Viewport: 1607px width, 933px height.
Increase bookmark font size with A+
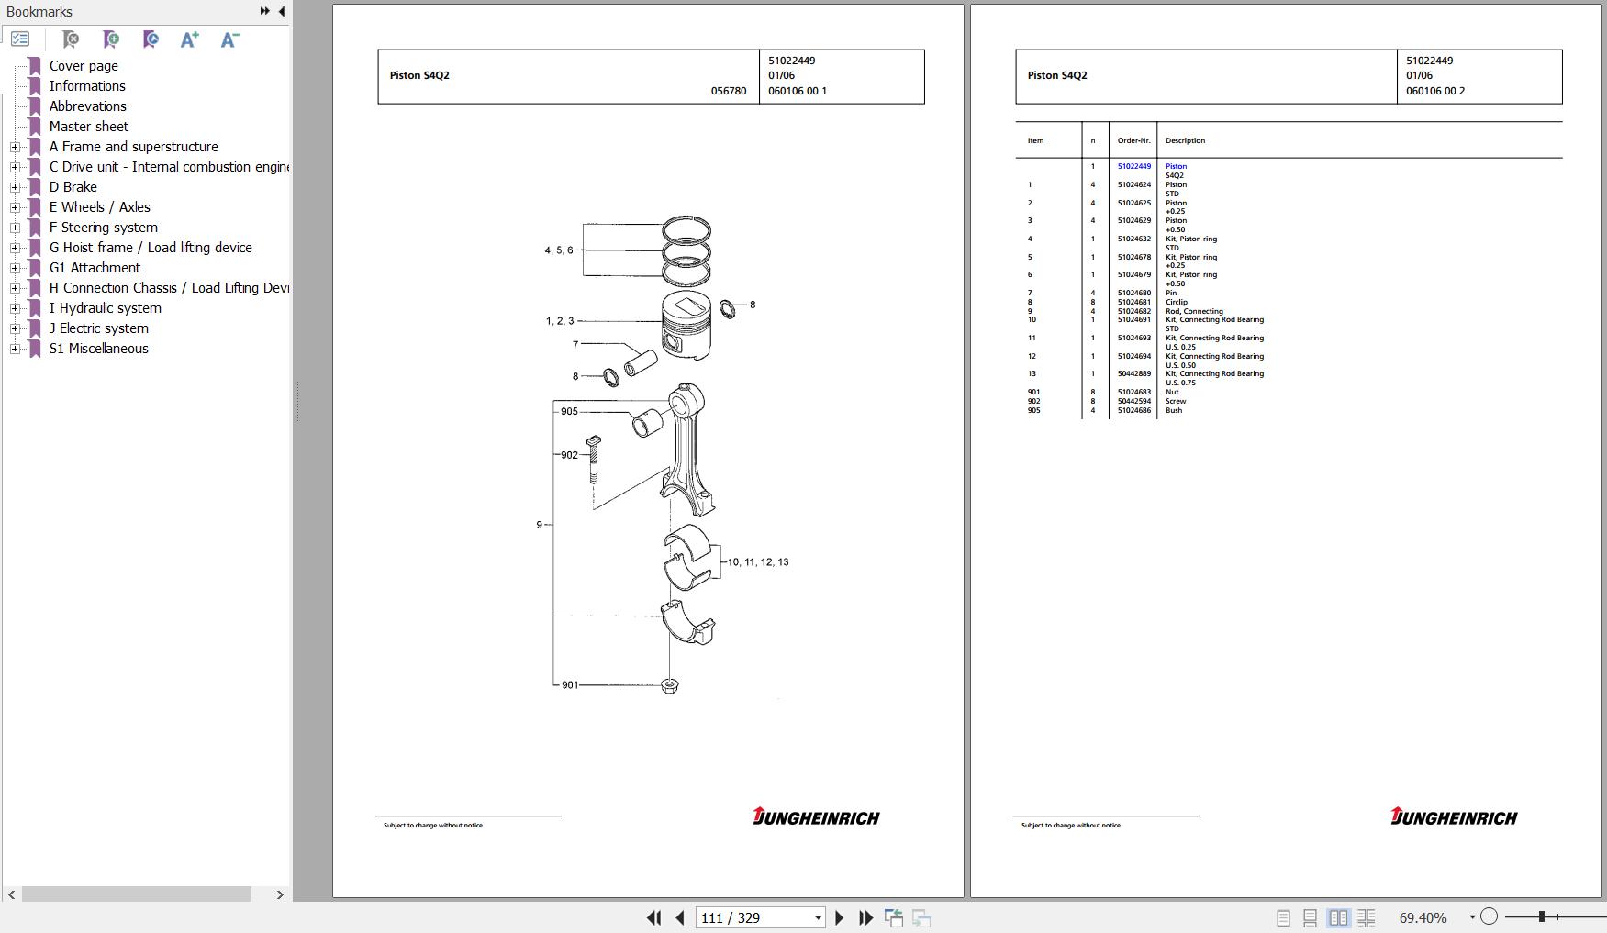190,39
